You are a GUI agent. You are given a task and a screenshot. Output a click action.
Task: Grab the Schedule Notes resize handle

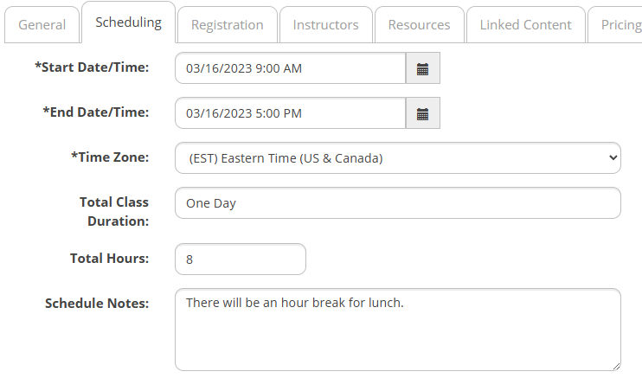616,367
